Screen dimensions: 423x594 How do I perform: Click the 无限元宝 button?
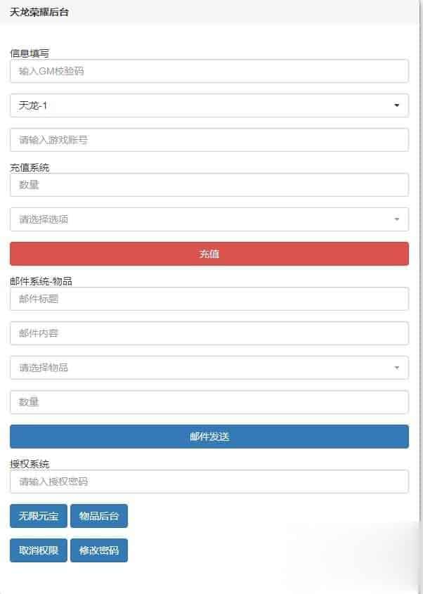click(38, 516)
